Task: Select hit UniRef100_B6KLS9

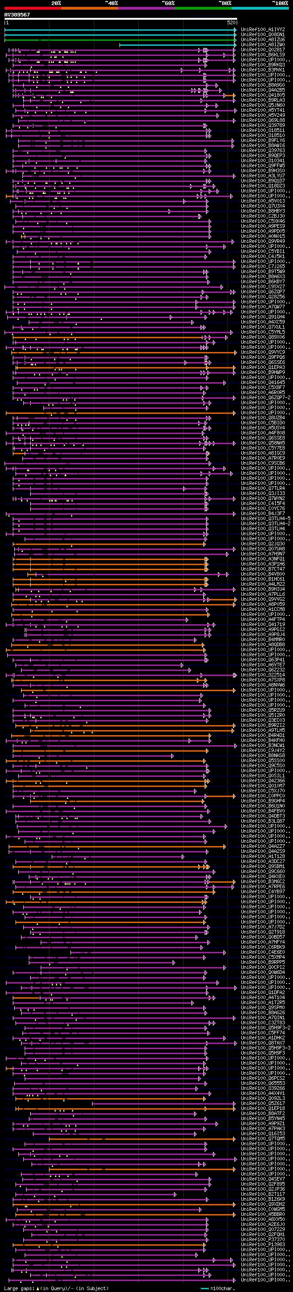Action: pos(263,55)
